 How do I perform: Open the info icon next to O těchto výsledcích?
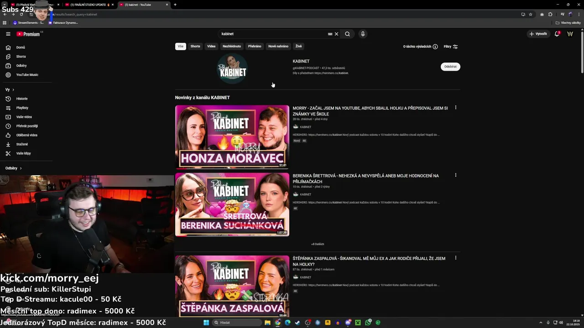435,46
